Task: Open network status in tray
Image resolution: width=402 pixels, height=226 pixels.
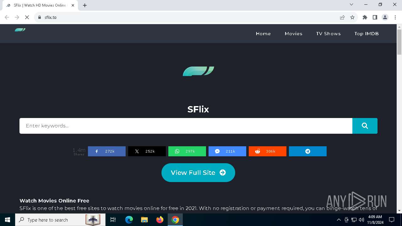Action: [354, 220]
